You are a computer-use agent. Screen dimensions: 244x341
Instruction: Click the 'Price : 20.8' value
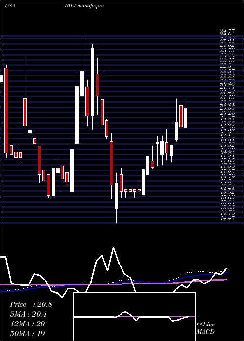(31, 304)
